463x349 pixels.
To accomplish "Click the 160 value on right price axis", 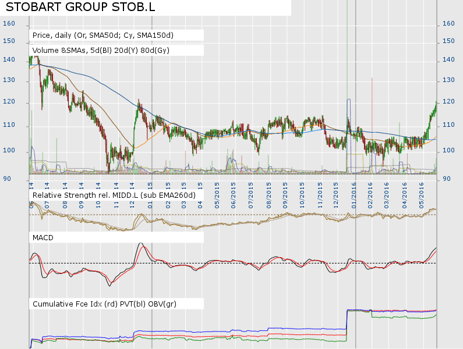I will 448,23.
